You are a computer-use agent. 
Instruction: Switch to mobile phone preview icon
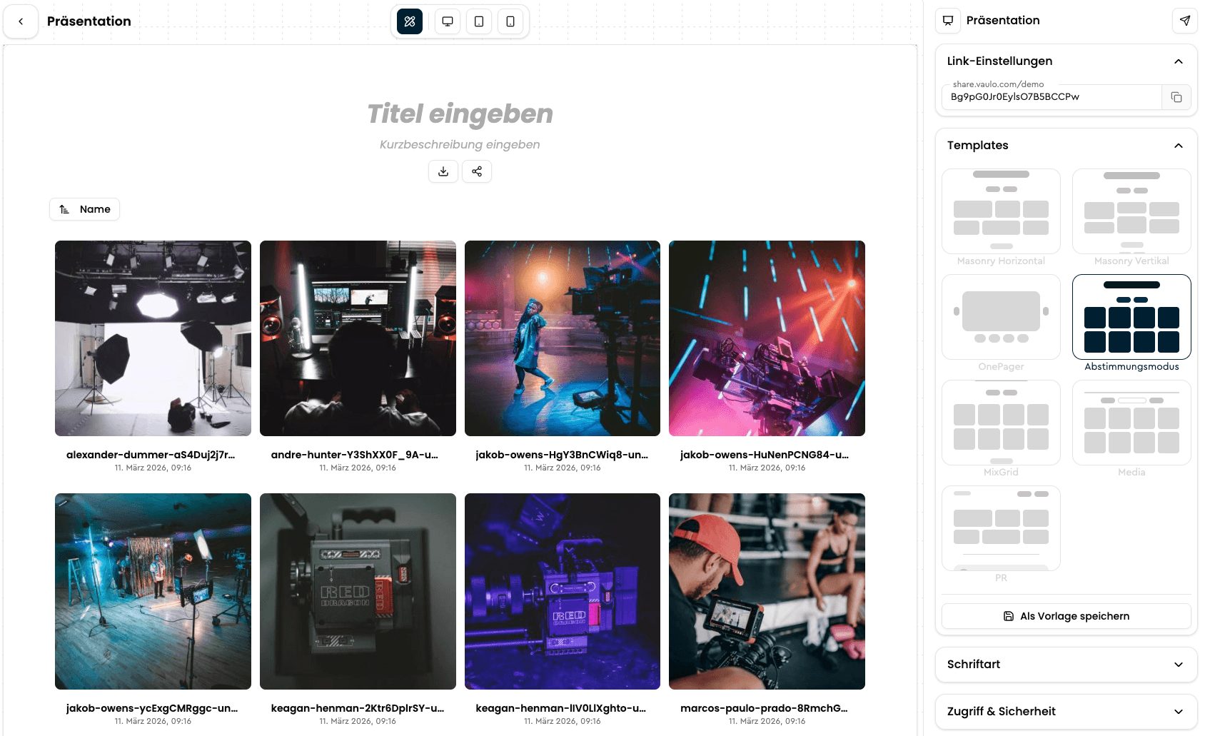click(x=510, y=21)
